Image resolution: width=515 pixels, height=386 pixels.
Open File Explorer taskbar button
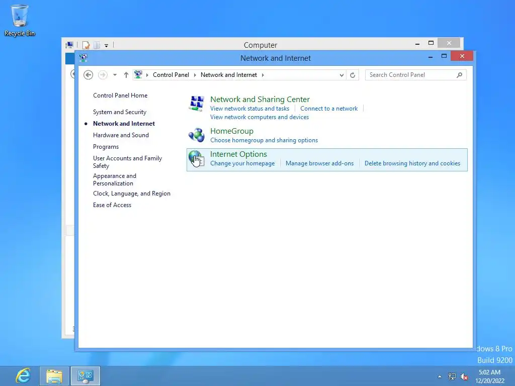54,376
